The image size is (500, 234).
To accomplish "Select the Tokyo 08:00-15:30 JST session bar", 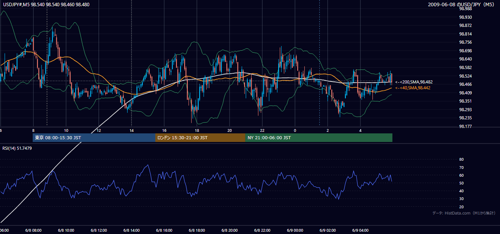I will [94, 138].
